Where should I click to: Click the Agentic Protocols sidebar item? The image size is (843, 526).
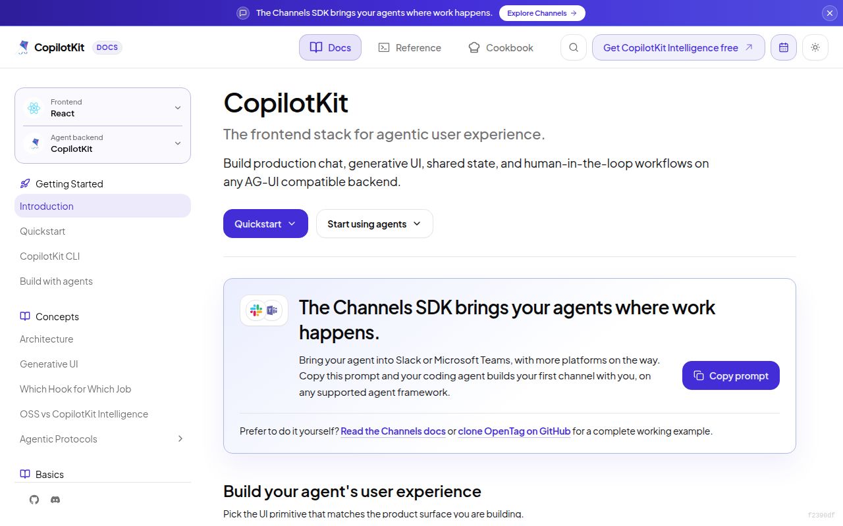(103, 439)
